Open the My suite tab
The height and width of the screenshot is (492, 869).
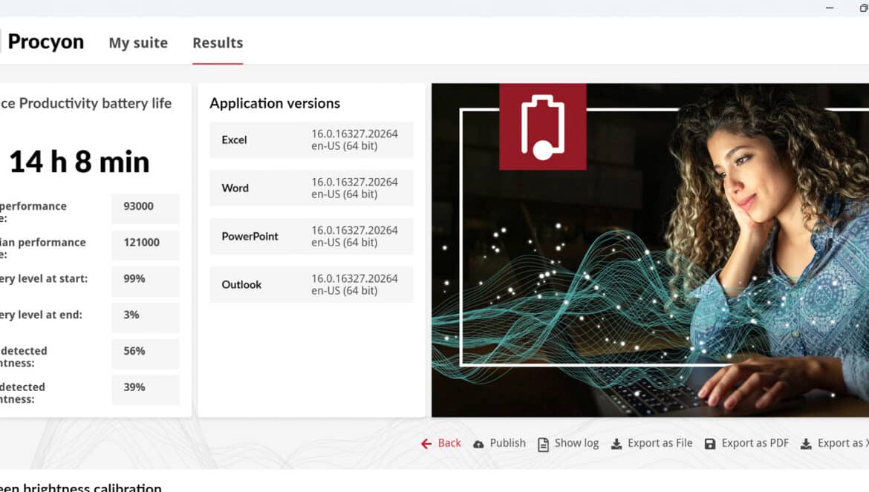(138, 42)
